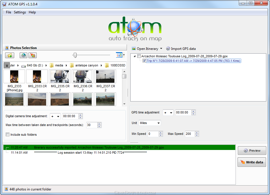Click the ATOM GPS title bar icon

(5, 4)
